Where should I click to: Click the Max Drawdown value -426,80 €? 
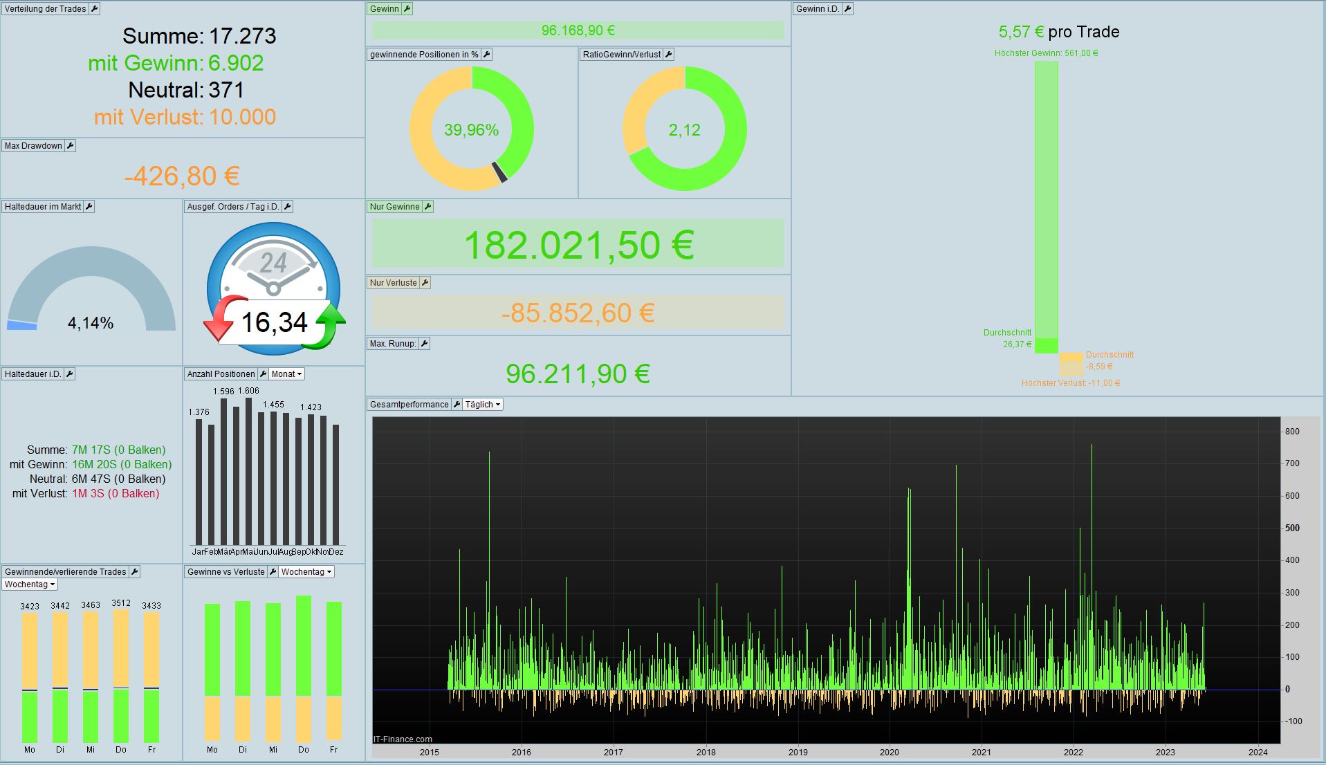click(x=182, y=176)
